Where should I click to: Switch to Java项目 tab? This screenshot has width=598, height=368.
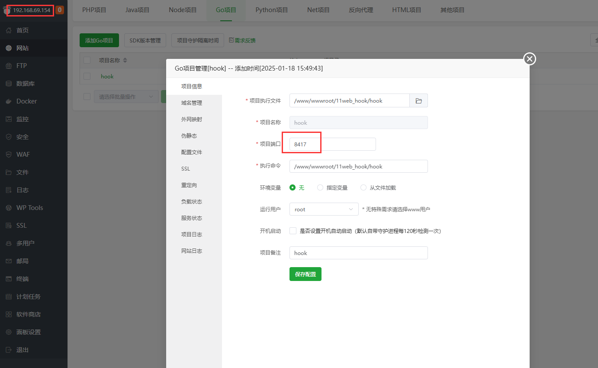click(x=138, y=10)
